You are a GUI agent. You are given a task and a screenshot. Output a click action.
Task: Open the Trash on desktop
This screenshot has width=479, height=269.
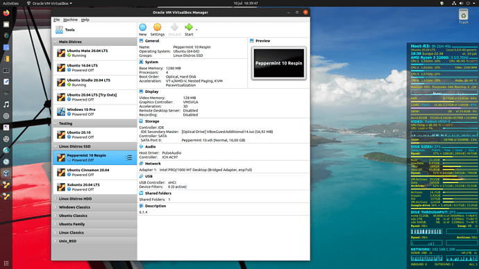(x=464, y=16)
